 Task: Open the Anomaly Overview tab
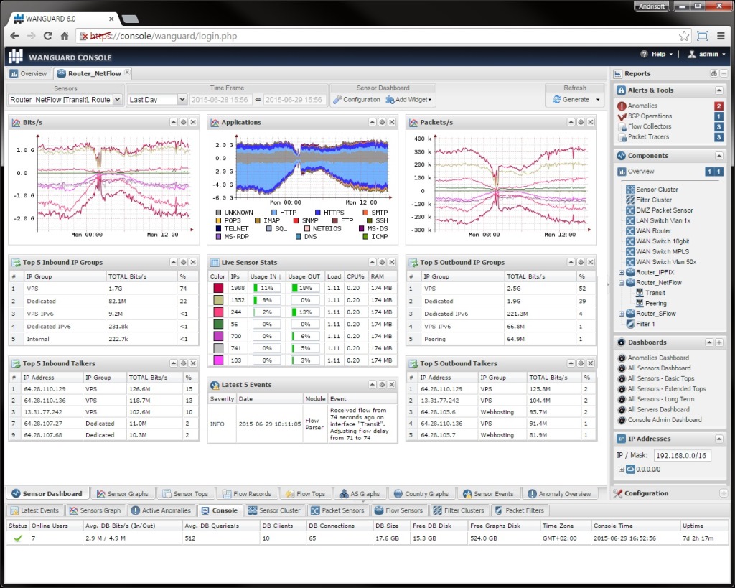[559, 493]
